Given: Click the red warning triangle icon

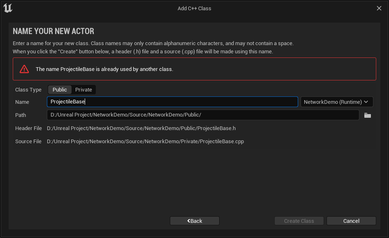Looking at the screenshot, I should [x=24, y=69].
